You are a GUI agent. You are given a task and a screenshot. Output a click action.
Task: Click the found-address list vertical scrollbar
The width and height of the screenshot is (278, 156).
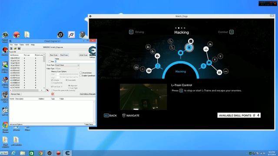(44, 71)
